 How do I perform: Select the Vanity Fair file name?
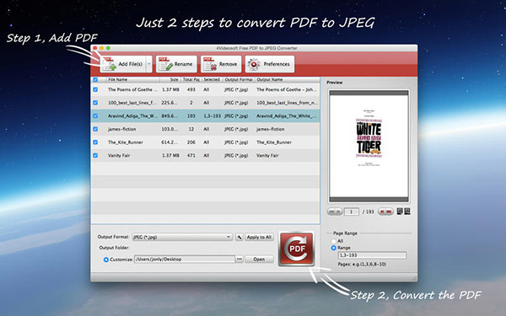[119, 155]
